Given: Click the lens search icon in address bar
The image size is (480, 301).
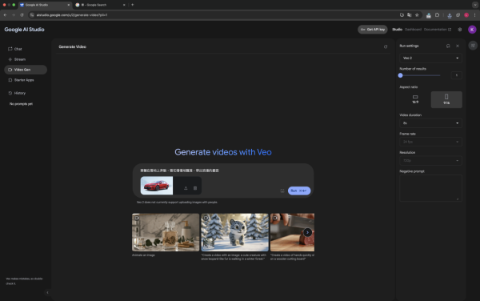Looking at the screenshot, I should point(402,15).
